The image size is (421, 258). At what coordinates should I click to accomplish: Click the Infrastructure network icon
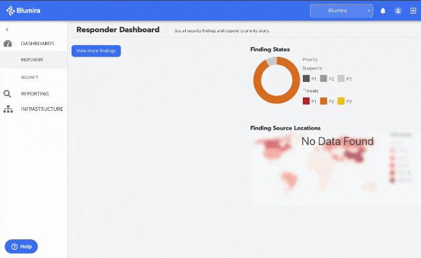coord(8,109)
